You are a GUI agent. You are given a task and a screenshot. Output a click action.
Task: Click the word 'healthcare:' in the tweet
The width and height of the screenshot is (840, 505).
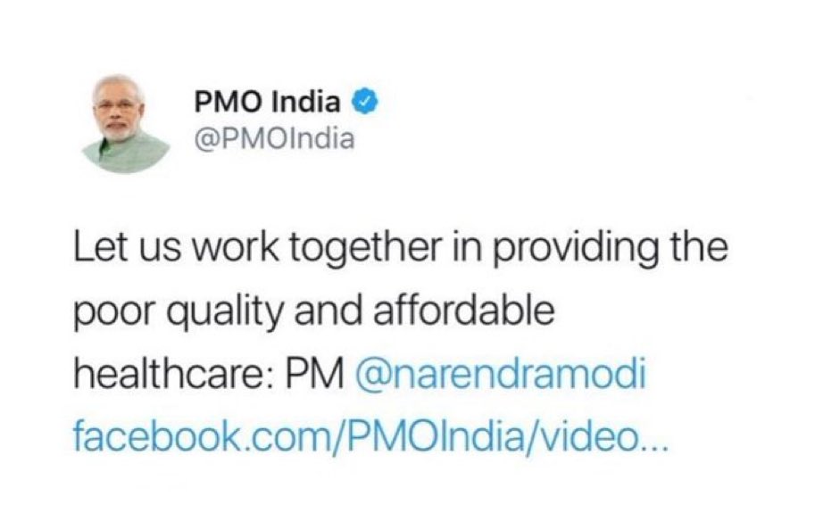(174, 373)
